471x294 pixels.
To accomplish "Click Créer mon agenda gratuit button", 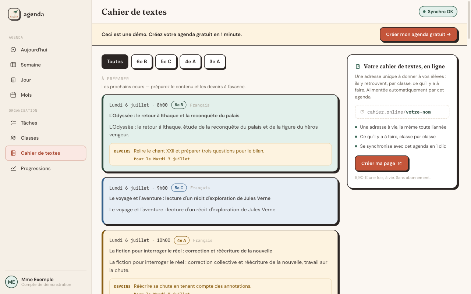I will click(x=418, y=34).
